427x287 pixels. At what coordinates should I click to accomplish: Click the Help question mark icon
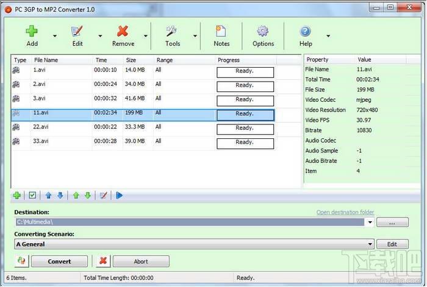305,31
